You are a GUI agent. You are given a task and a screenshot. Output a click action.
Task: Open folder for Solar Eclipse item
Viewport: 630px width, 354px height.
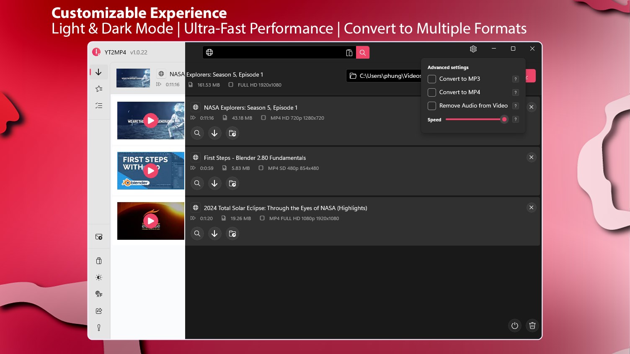232,233
